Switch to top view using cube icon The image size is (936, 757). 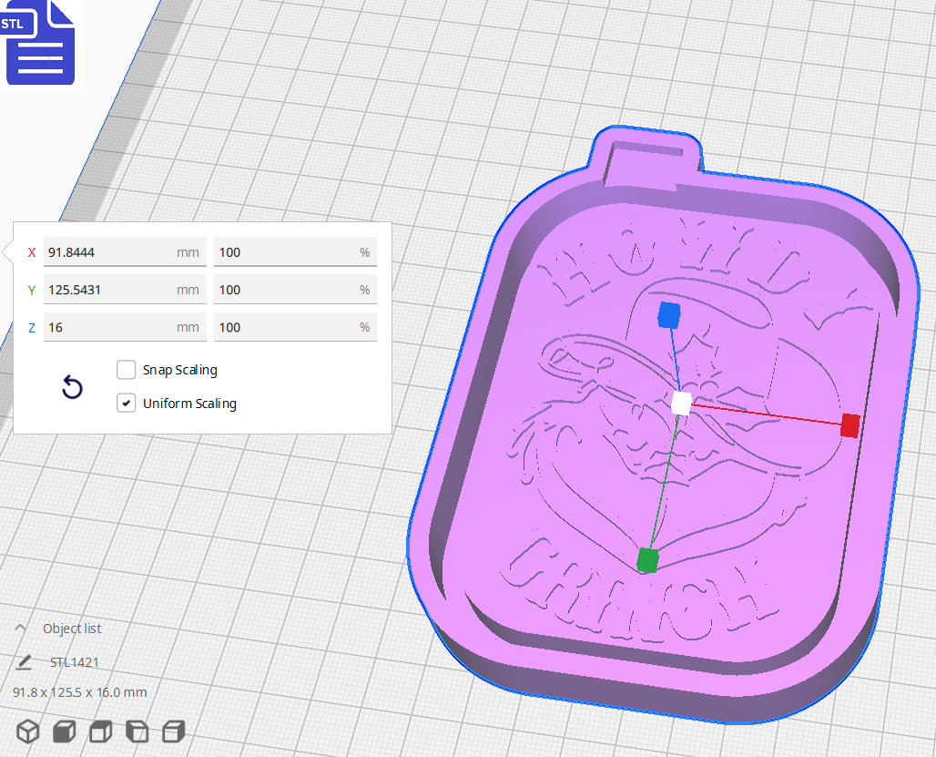pos(100,731)
